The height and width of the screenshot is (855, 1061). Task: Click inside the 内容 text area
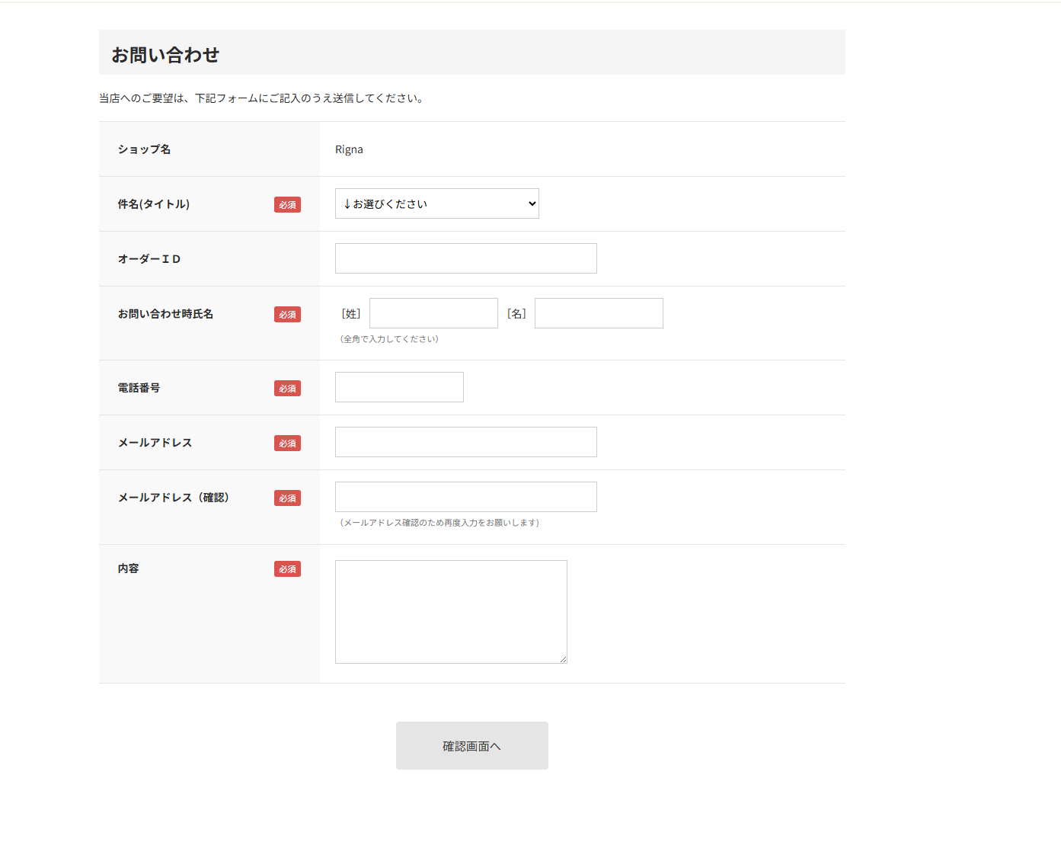click(451, 611)
